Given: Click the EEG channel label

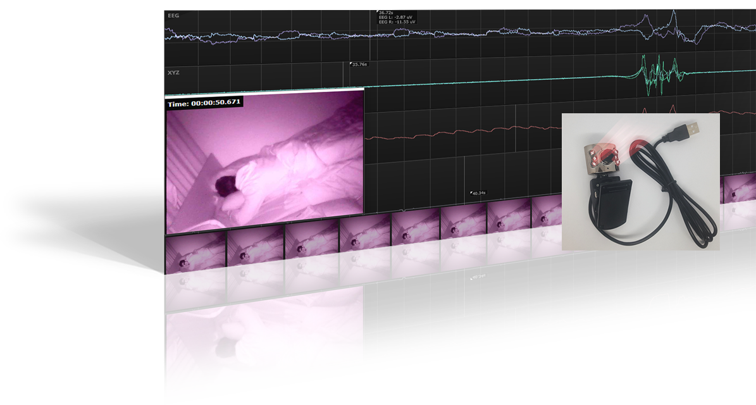Looking at the screenshot, I should point(173,15).
